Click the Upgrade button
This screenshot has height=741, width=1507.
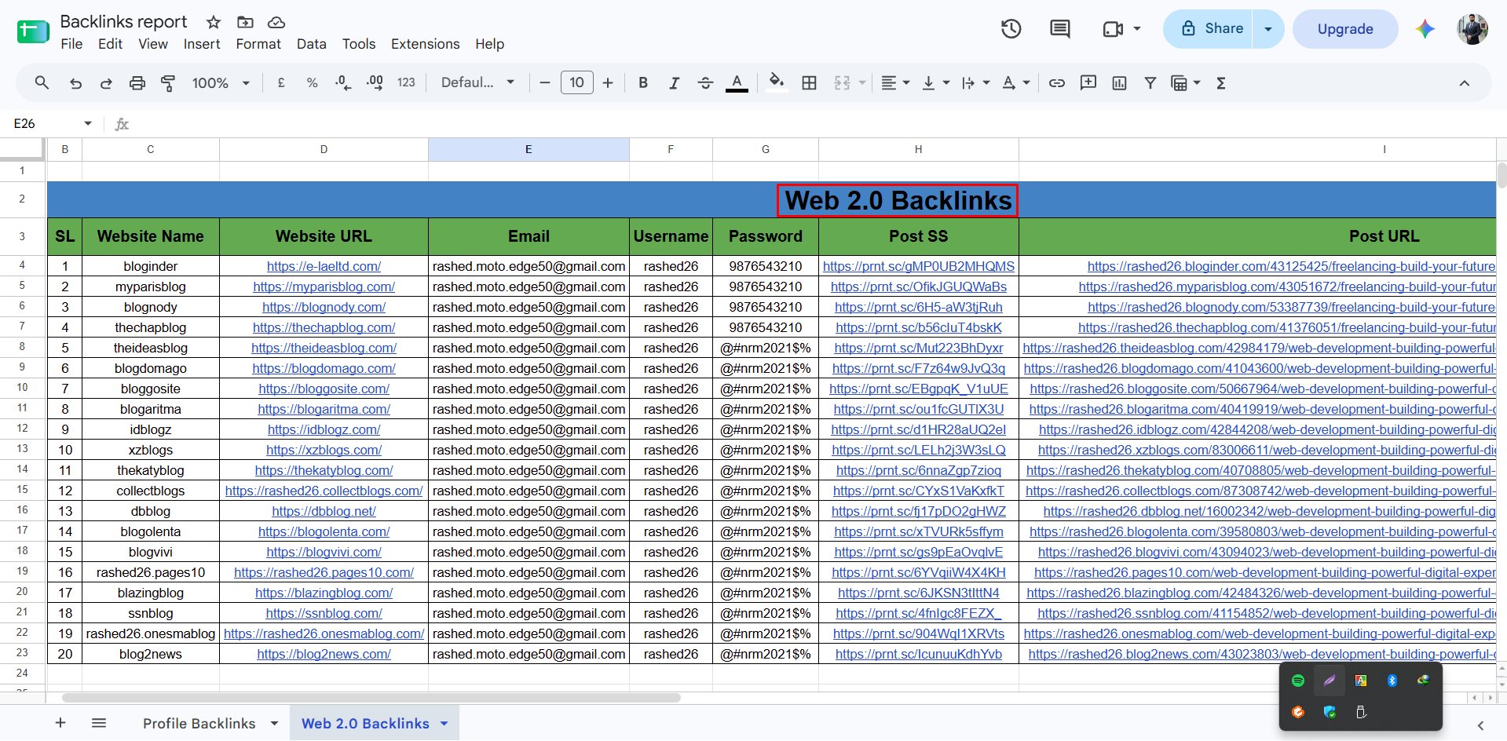tap(1345, 29)
